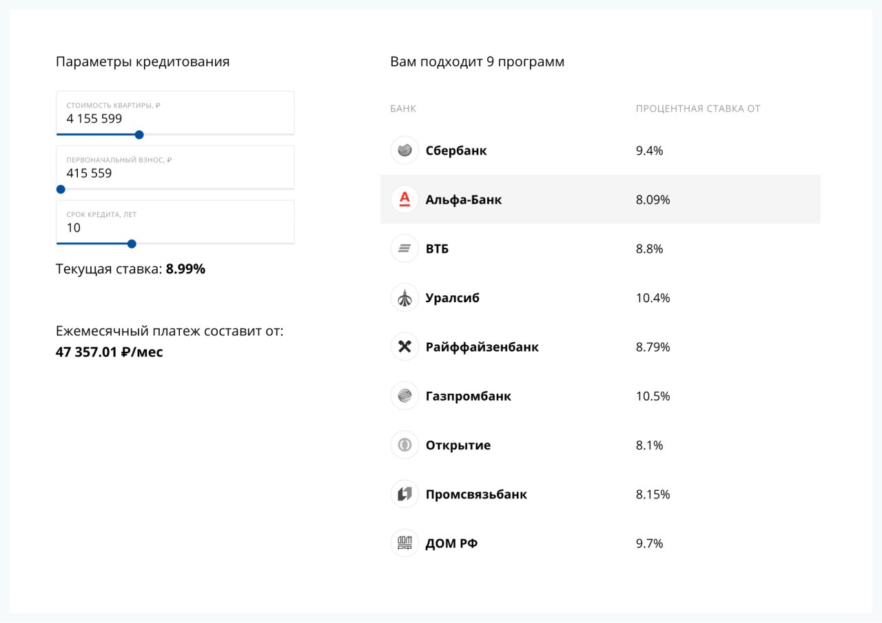Click the Raiffeisenbank logo icon
Image resolution: width=882 pixels, height=623 pixels.
click(404, 347)
